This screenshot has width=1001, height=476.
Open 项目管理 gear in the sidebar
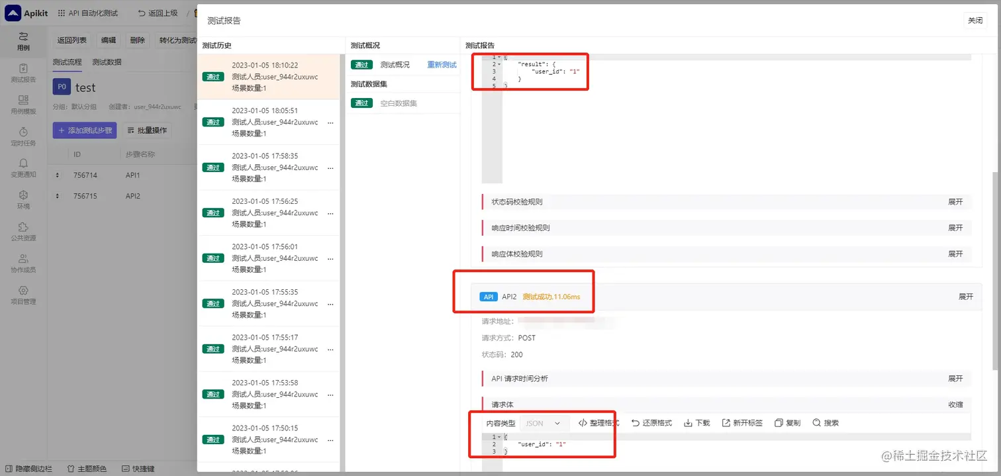tap(23, 295)
